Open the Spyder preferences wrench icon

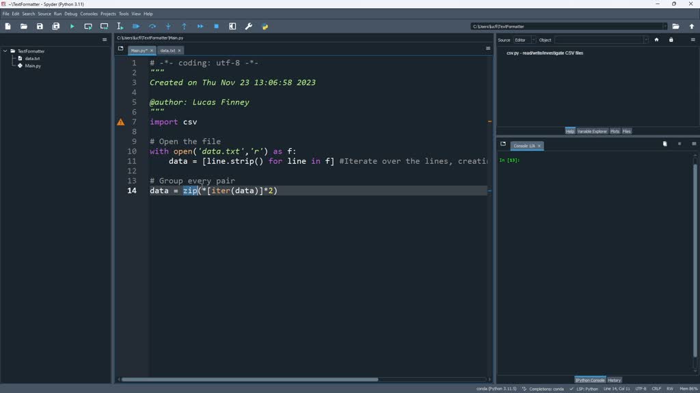pyautogui.click(x=249, y=26)
